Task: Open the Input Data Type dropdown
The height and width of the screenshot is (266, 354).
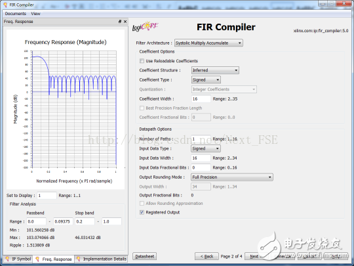Action: coord(206,148)
